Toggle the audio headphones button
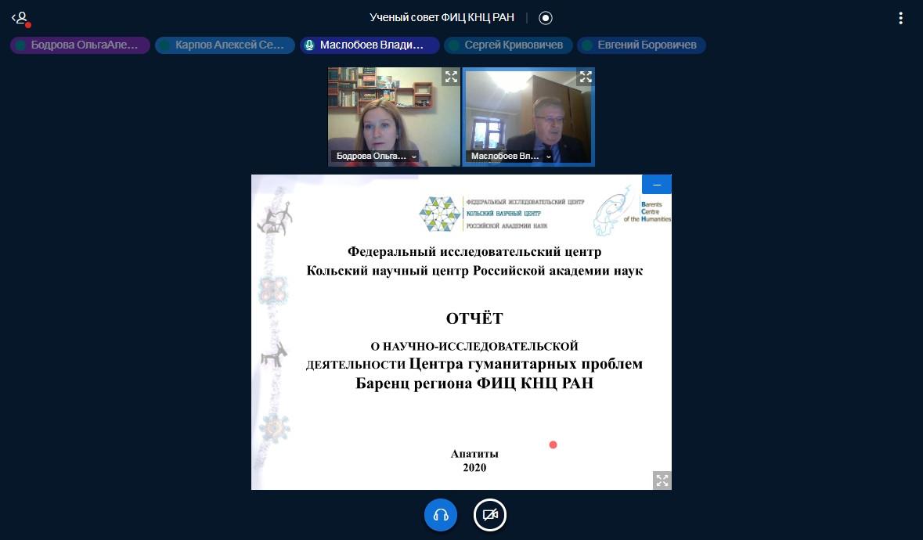 click(440, 515)
